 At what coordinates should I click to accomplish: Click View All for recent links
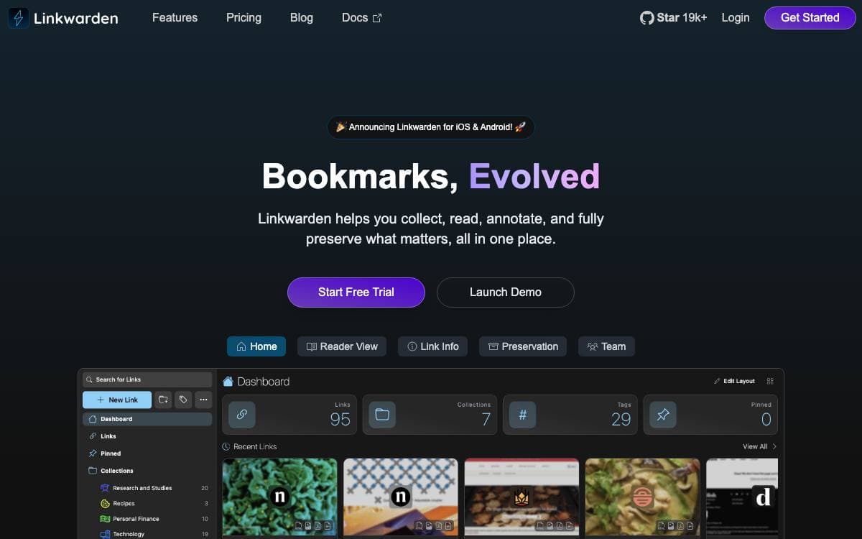[x=760, y=446]
